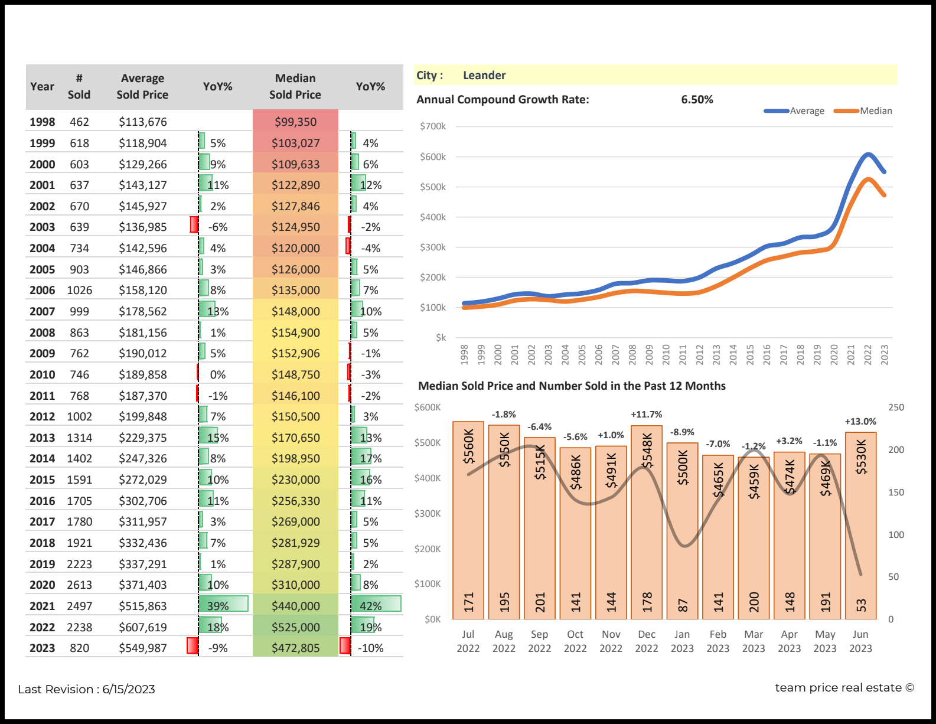The width and height of the screenshot is (936, 724).
Task: Click the Jul 2022 bar labeled $560K
Action: pos(468,520)
